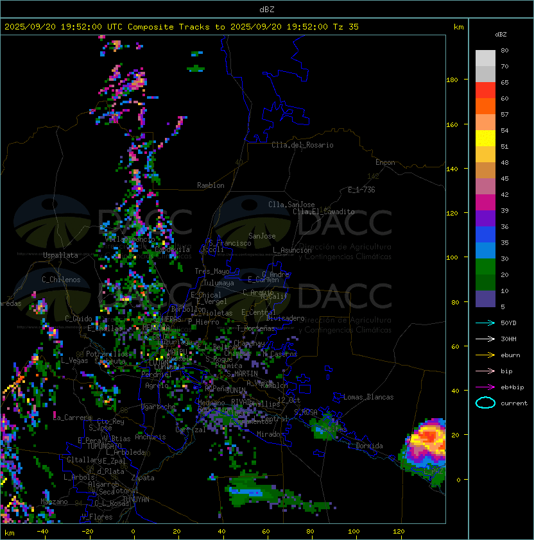This screenshot has width=534, height=540.
Task: Click the magenta eb+bip arrow legend icon
Action: 485,387
